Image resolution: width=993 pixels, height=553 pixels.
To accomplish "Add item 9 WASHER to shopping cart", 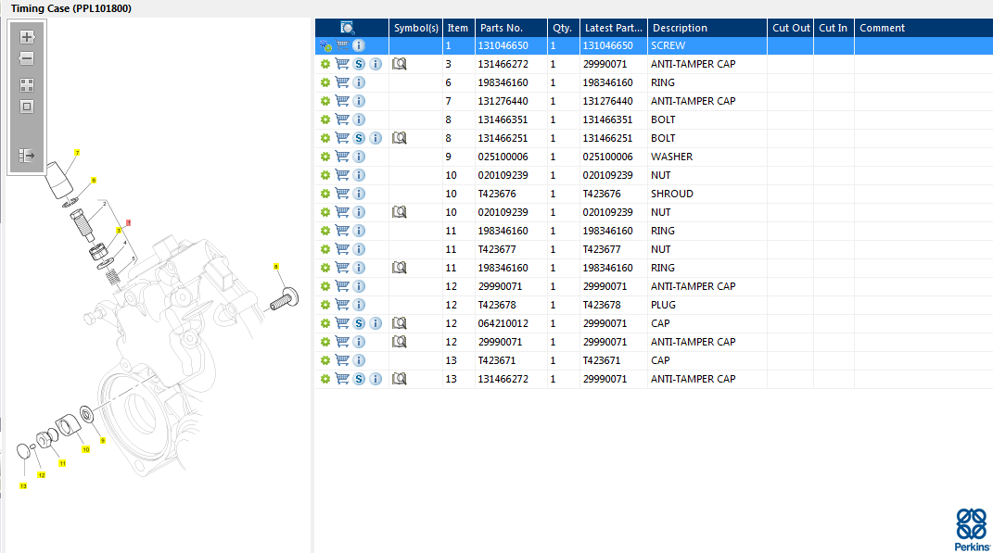I will pyautogui.click(x=342, y=157).
